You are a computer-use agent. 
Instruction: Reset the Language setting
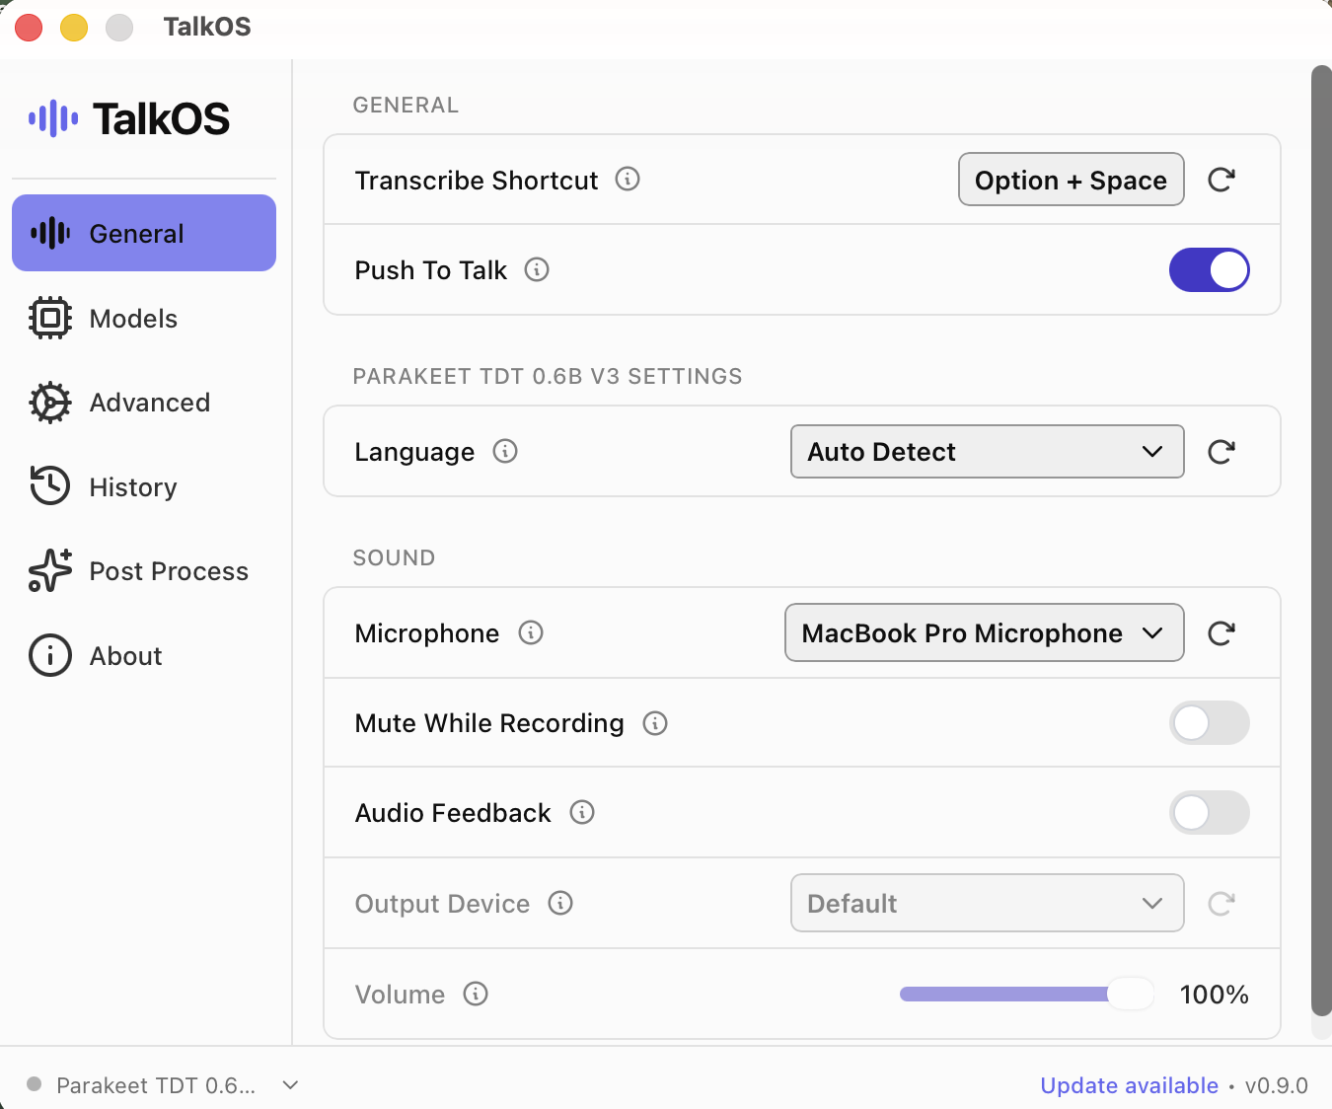click(x=1221, y=452)
